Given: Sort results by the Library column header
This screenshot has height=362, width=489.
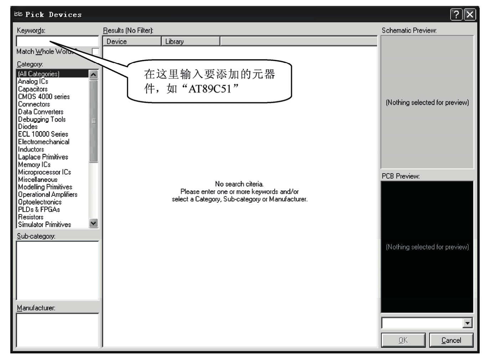Looking at the screenshot, I should [191, 41].
